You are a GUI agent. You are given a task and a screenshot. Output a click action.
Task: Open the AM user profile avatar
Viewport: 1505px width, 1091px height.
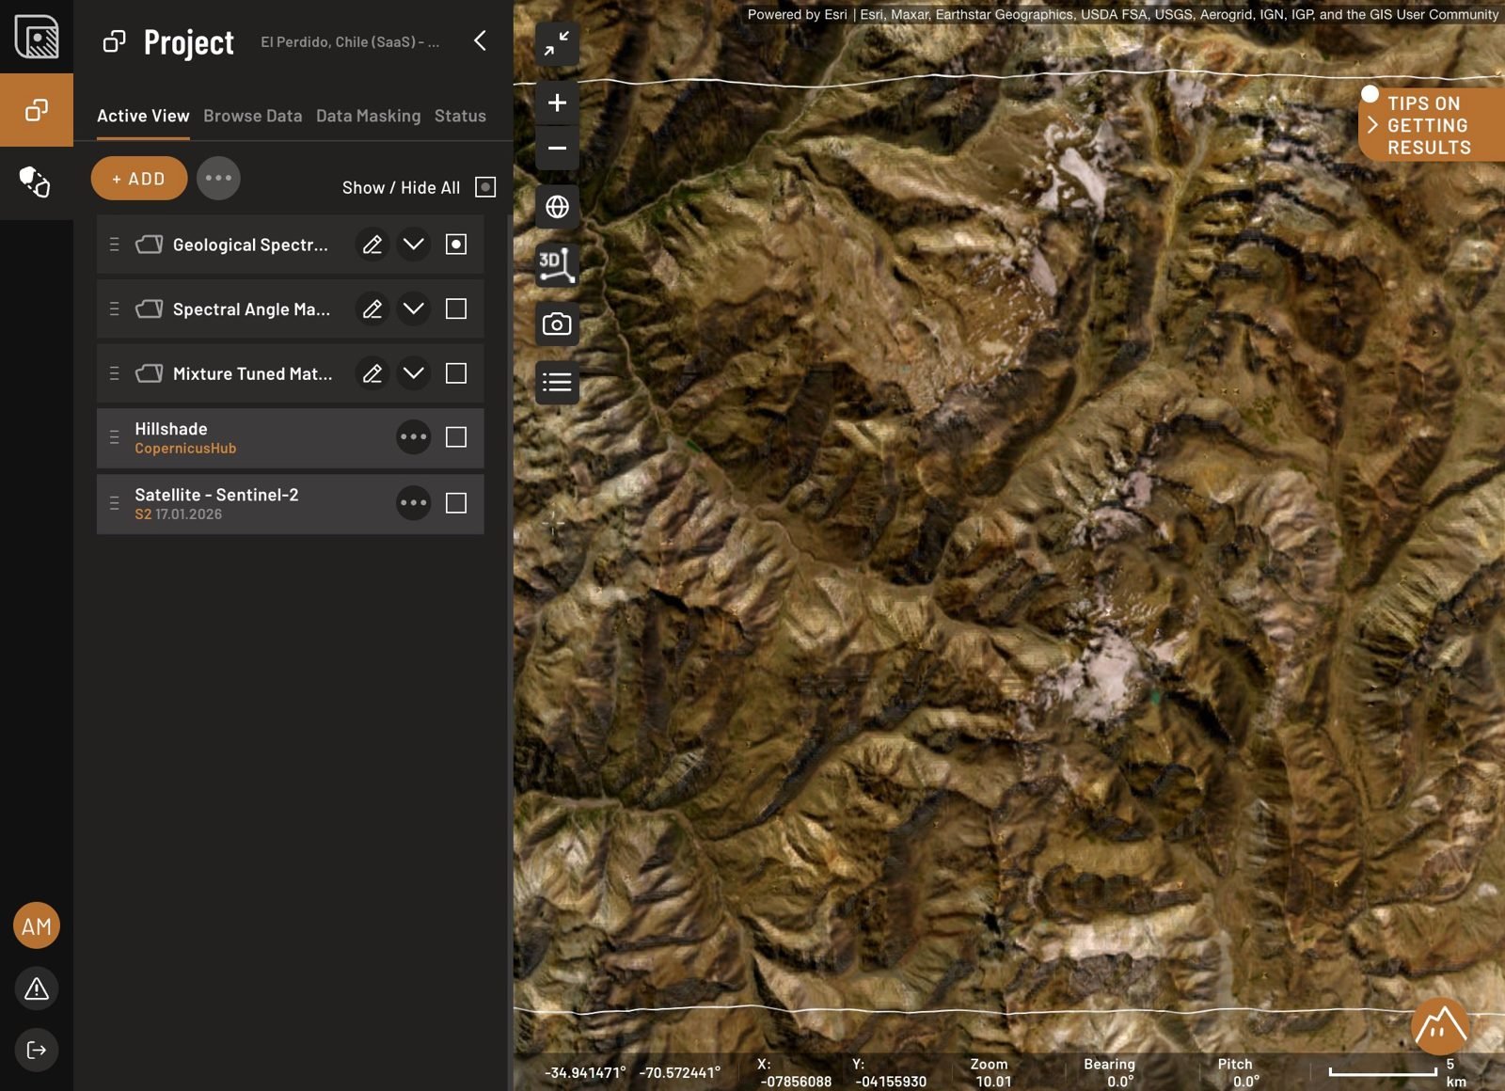(37, 926)
